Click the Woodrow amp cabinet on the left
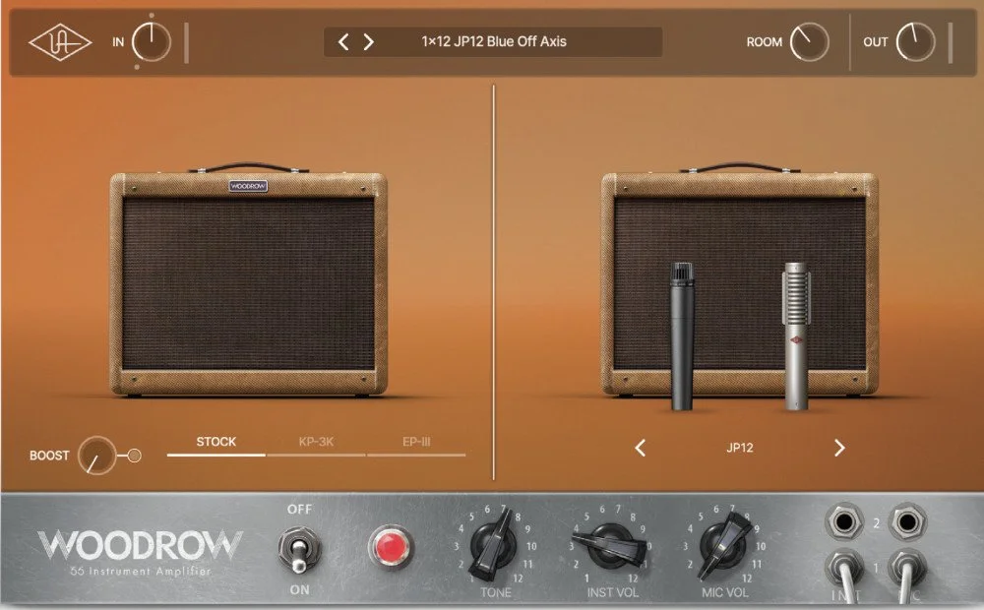 pyautogui.click(x=249, y=279)
